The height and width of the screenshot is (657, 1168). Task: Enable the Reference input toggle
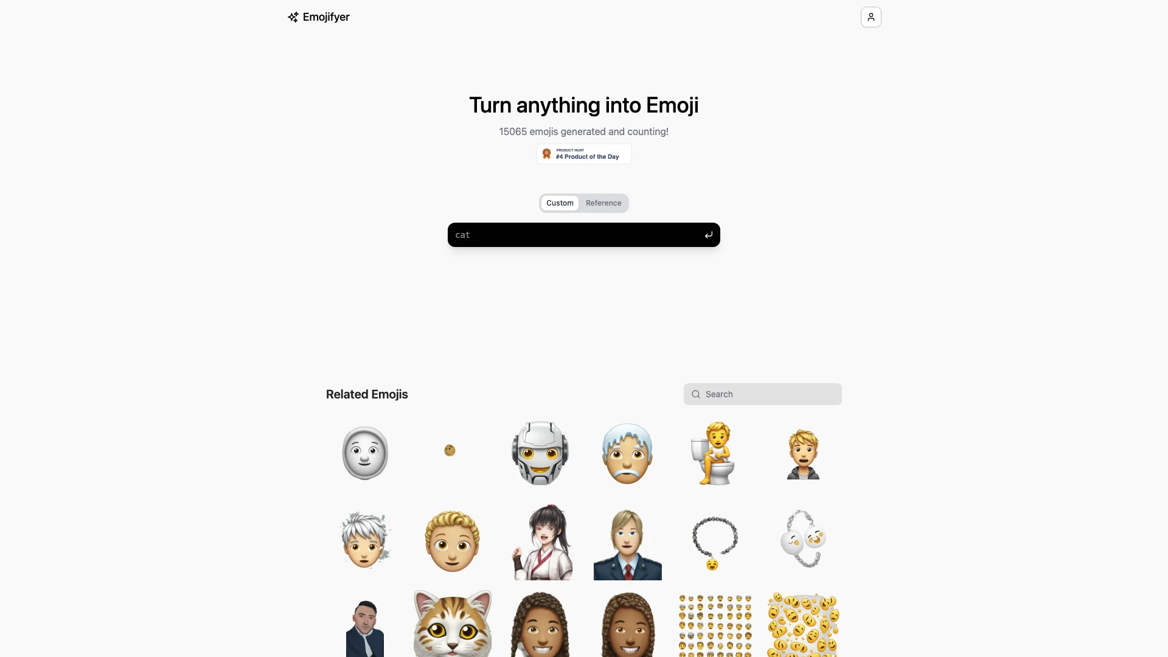603,203
